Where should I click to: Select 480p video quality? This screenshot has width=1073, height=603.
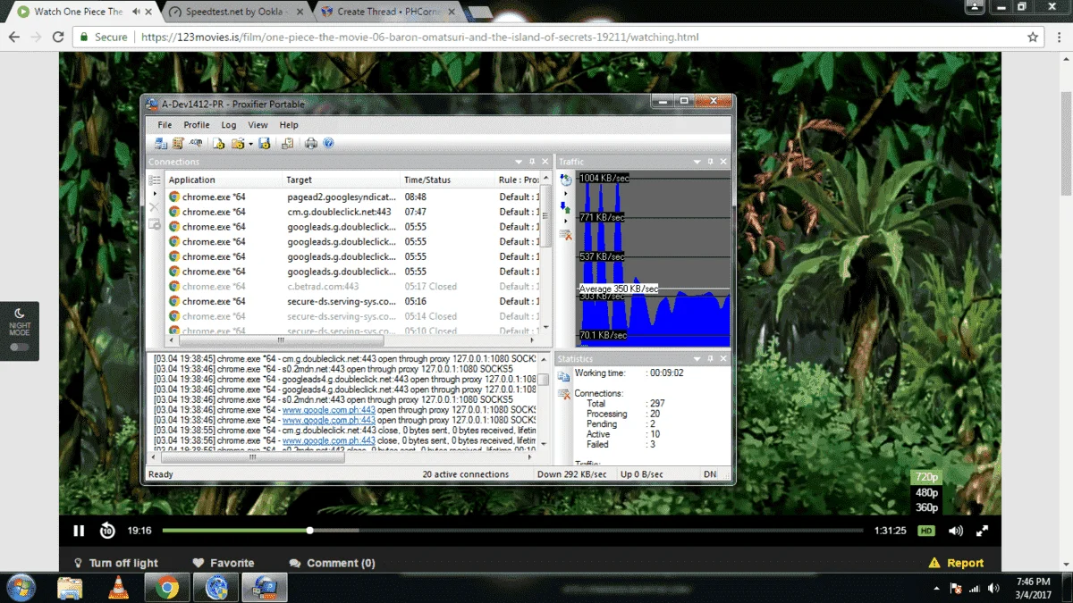pos(926,493)
